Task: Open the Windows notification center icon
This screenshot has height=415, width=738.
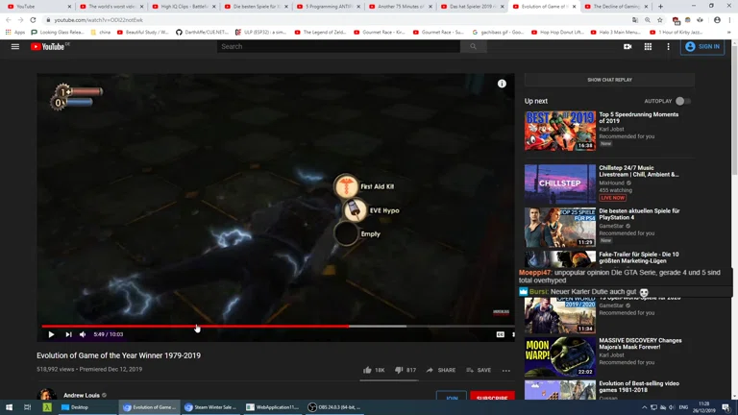Action: [x=726, y=407]
